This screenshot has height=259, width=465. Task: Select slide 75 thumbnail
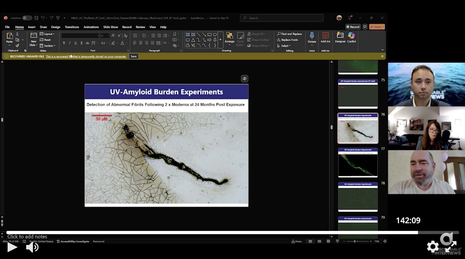pos(358,94)
